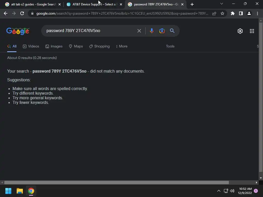This screenshot has height=197, width=263.
Task: Select password 789Y search tab
Action: pyautogui.click(x=156, y=4)
